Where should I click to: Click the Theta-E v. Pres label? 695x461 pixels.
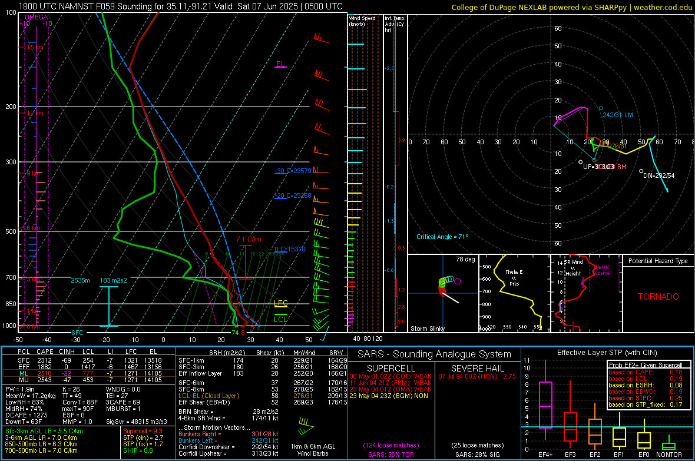point(514,277)
